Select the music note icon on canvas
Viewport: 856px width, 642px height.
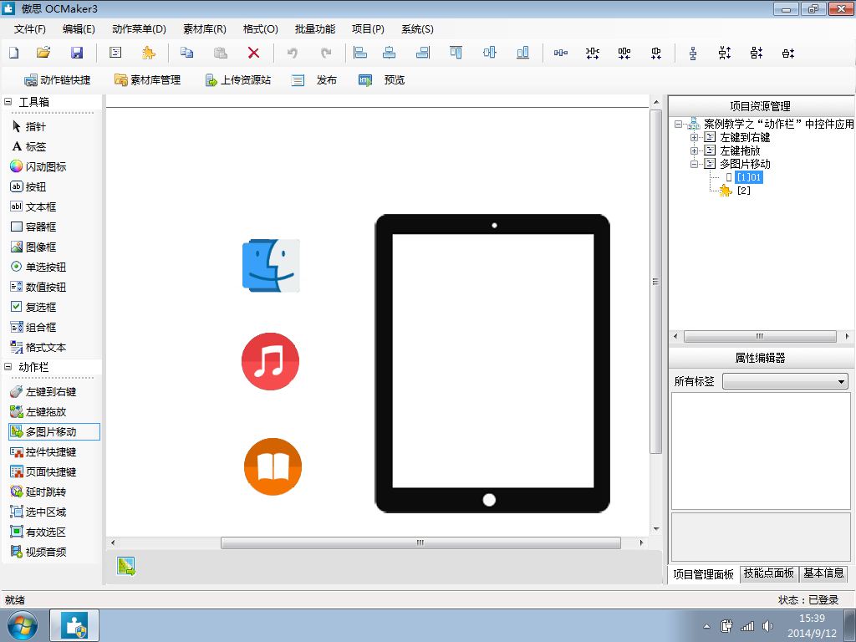pos(270,361)
